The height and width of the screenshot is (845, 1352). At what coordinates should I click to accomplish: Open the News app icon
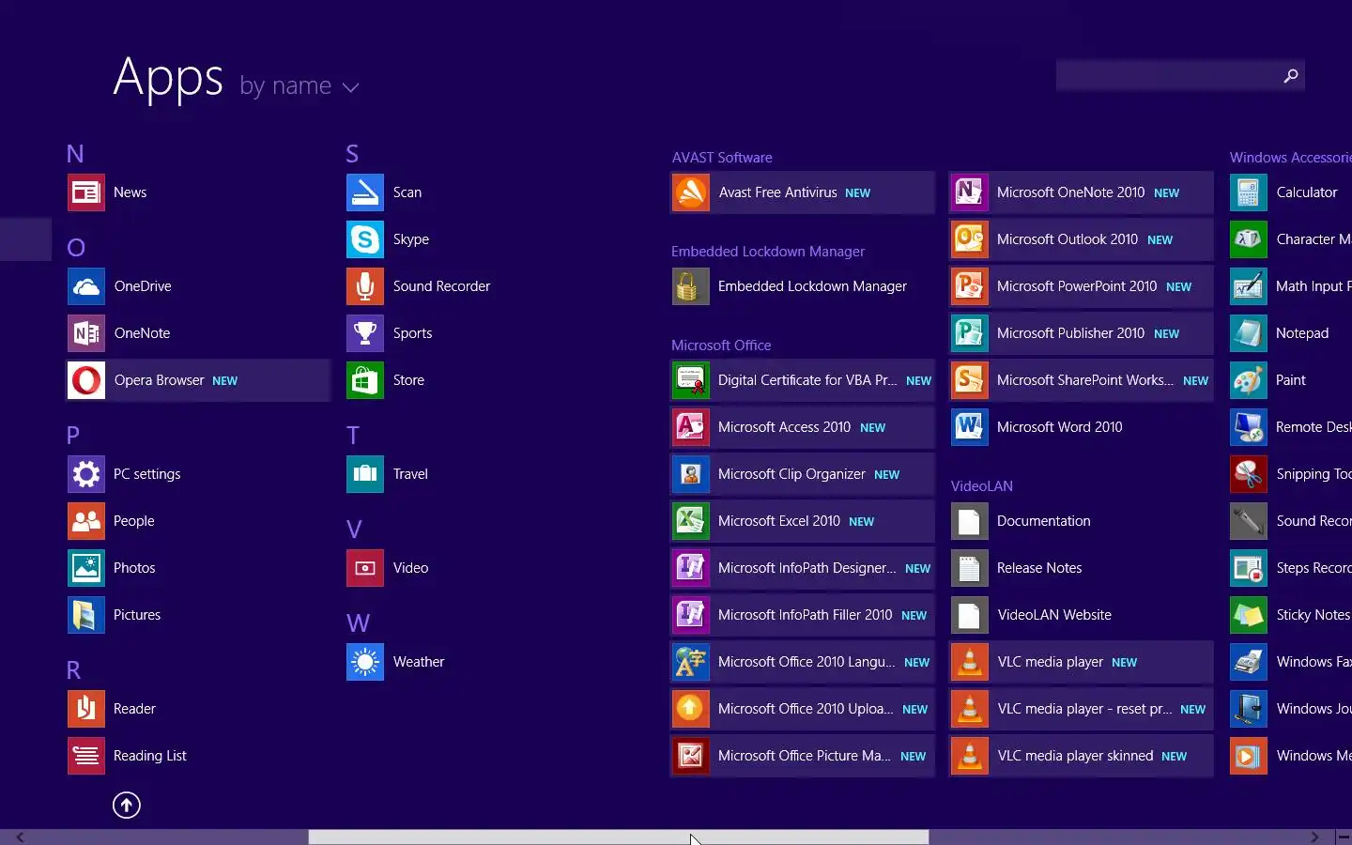click(x=86, y=192)
